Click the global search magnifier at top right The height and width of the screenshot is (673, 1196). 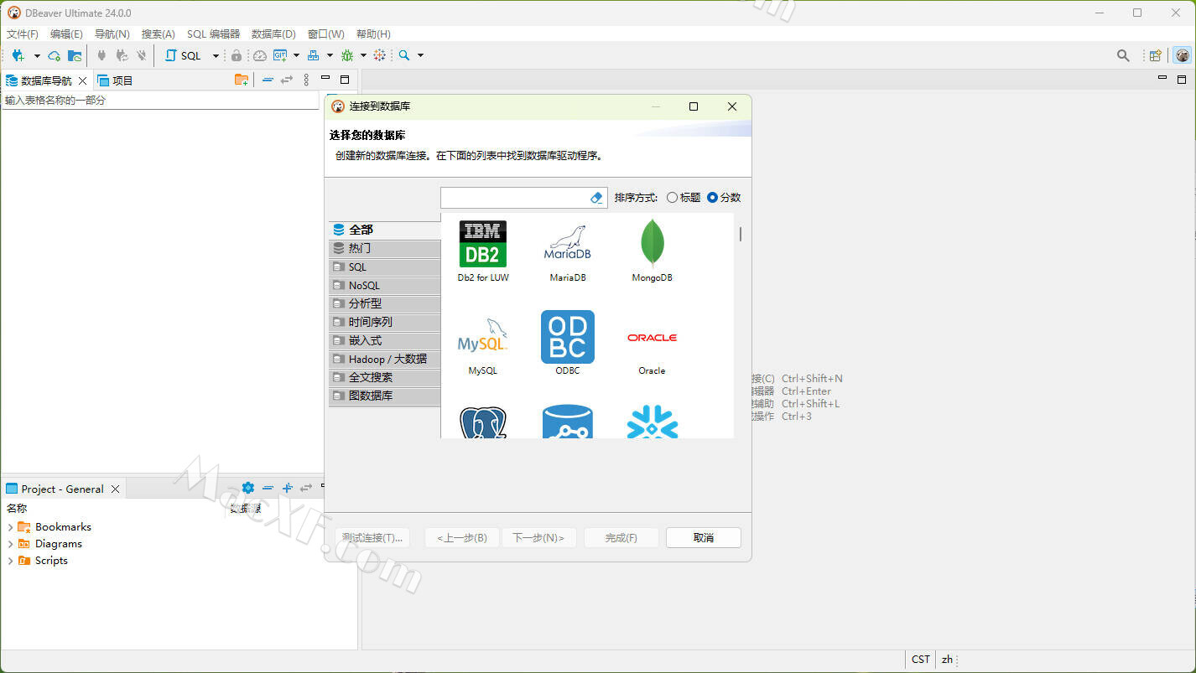pos(1123,55)
